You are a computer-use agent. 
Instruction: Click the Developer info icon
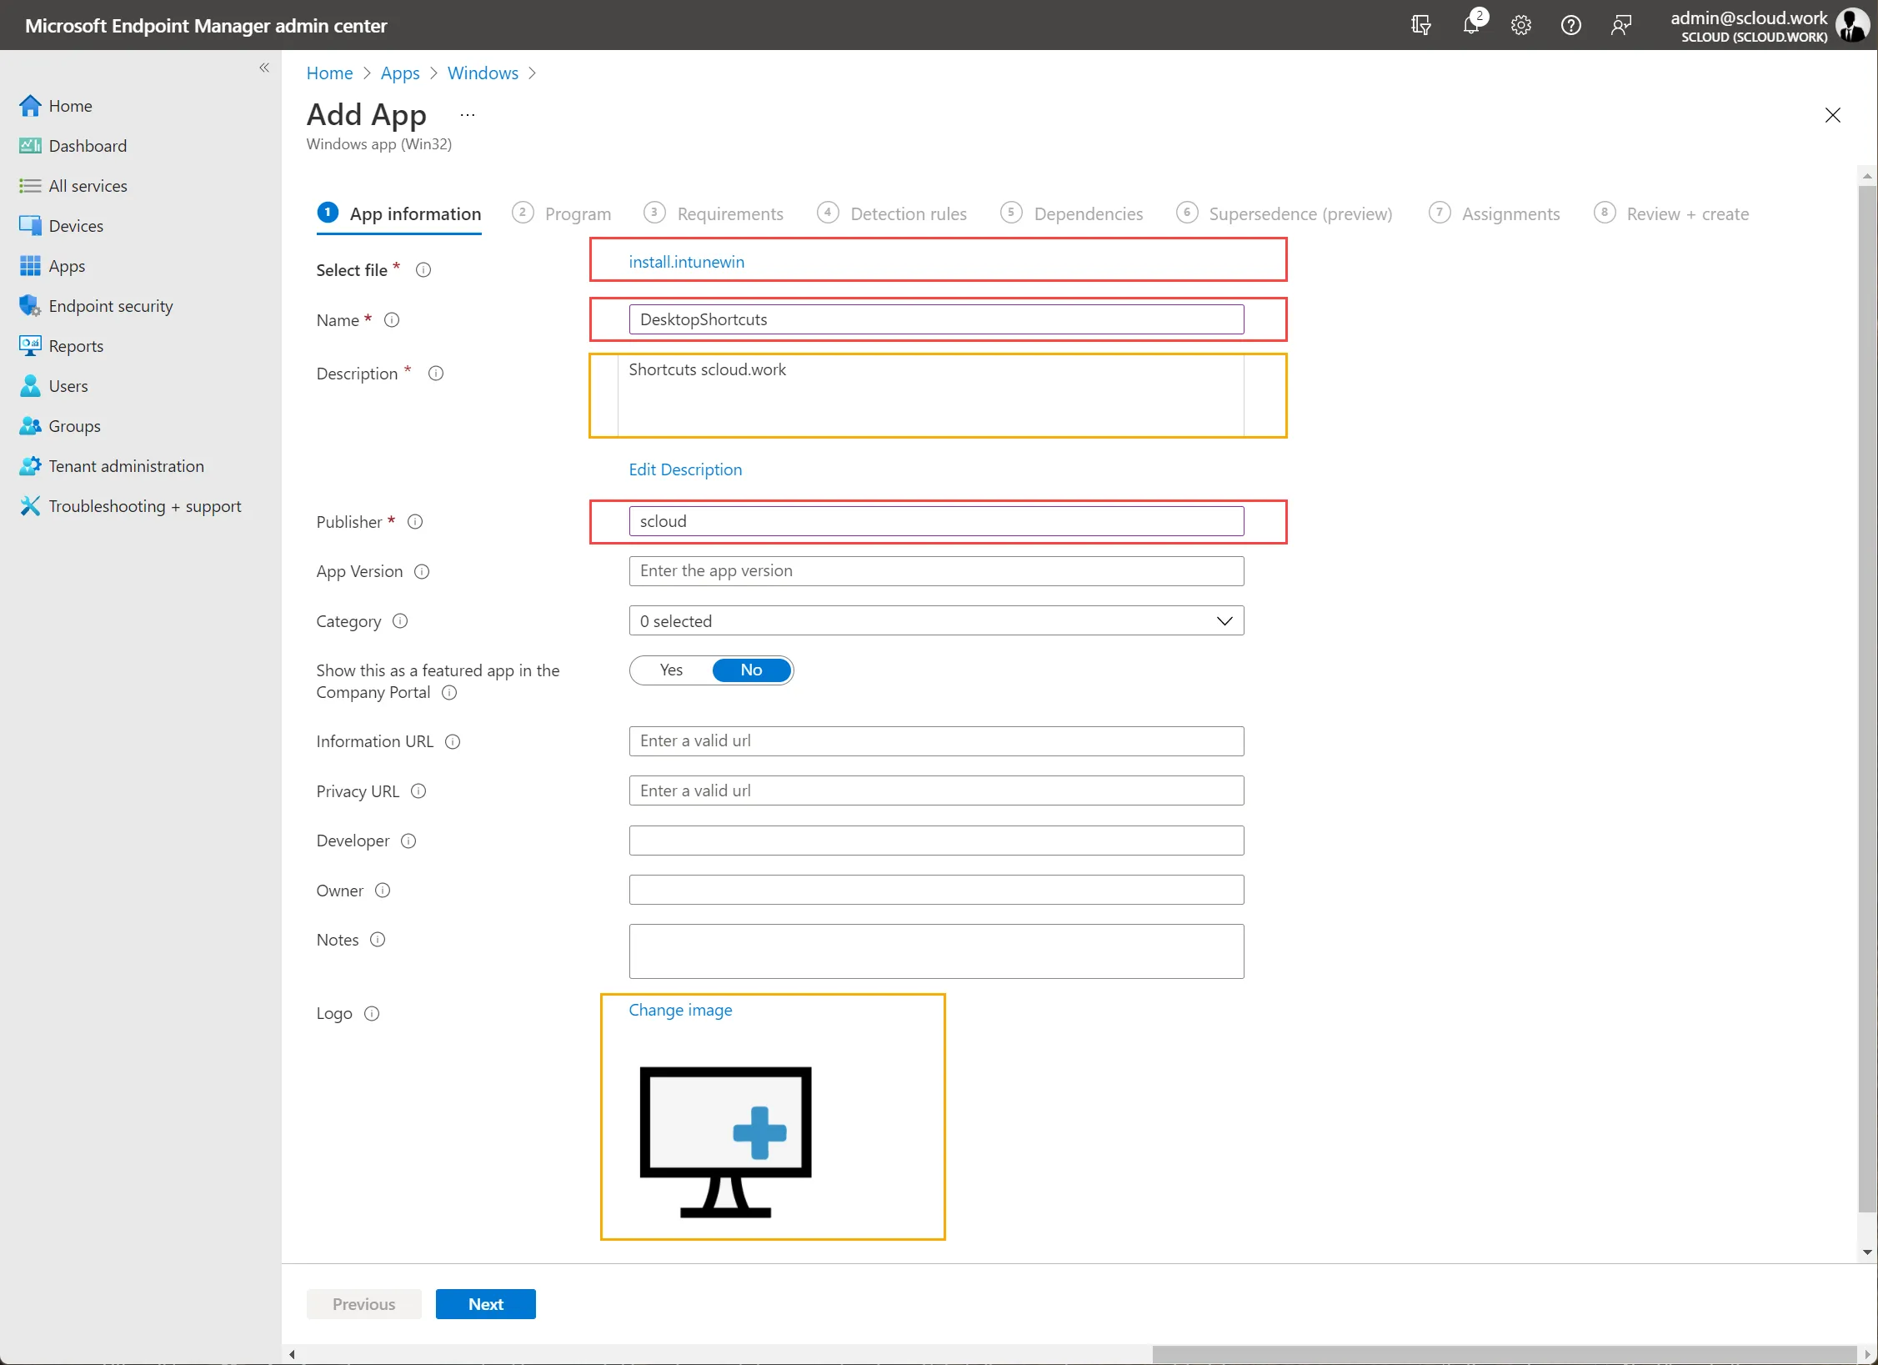pos(408,841)
